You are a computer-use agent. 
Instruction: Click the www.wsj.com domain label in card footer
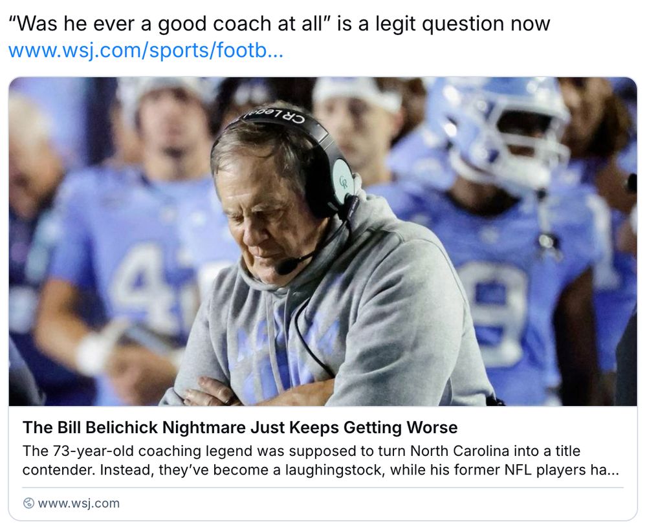click(x=78, y=504)
